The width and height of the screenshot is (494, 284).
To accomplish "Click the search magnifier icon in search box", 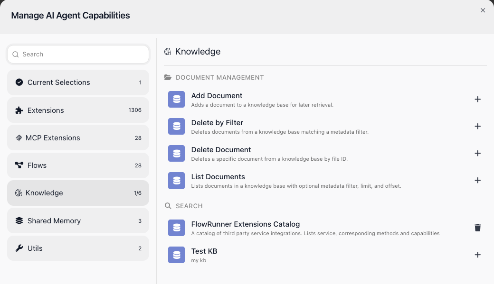I will click(15, 55).
